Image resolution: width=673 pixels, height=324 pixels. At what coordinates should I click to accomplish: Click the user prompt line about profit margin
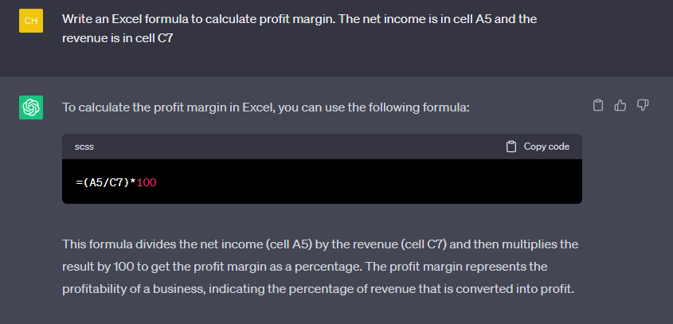[x=299, y=19]
